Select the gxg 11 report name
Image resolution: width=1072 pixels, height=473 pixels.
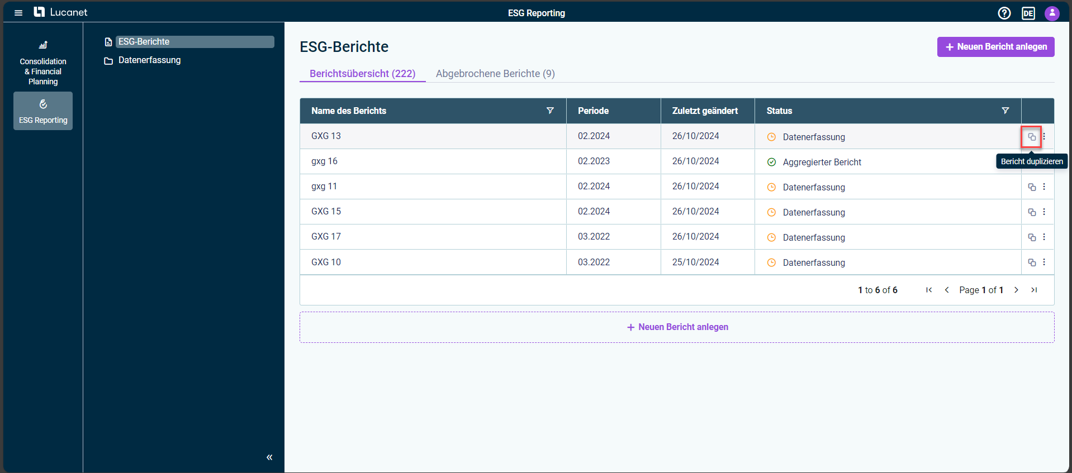click(x=324, y=186)
